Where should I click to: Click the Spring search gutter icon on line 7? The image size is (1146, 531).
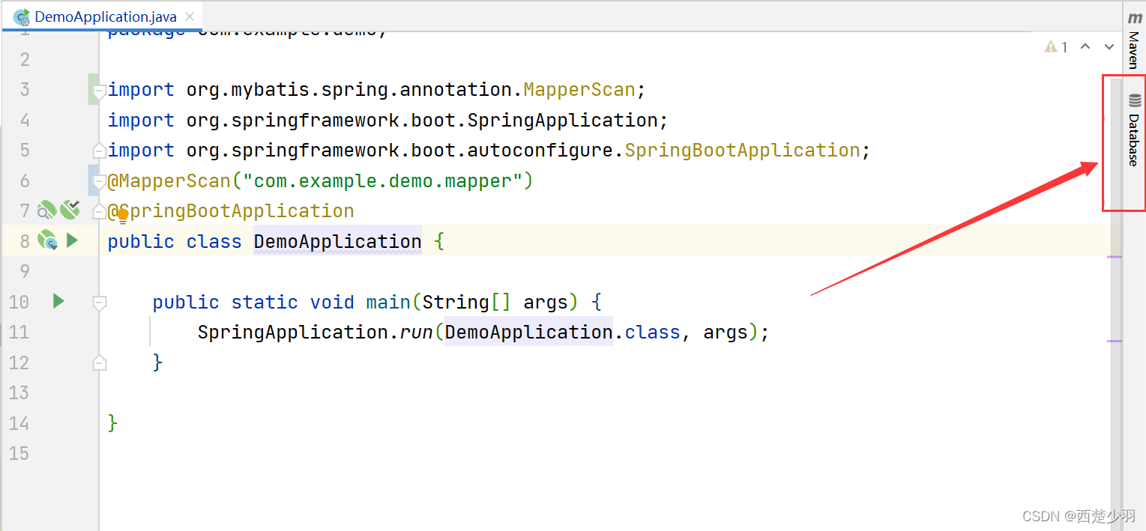click(x=47, y=210)
